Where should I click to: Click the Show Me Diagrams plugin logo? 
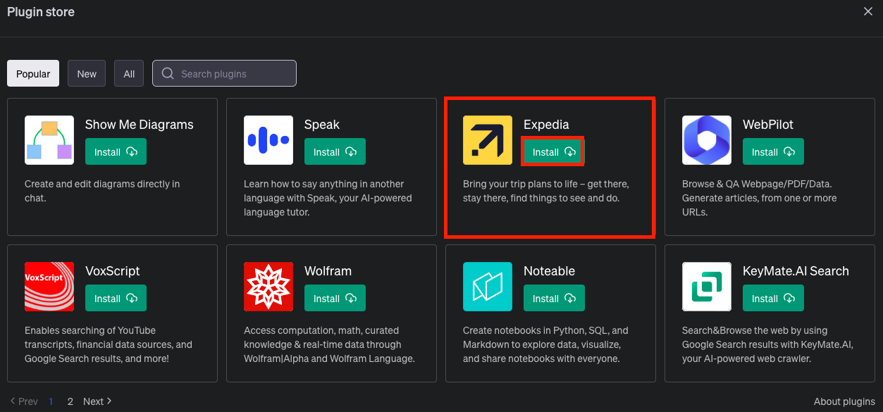coord(49,140)
